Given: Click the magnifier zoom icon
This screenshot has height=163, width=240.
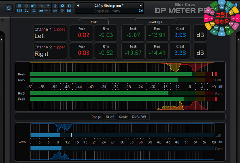Looking at the screenshot, I should pos(62,6).
